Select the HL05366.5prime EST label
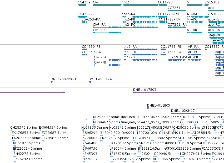Viewport: 224px width, 163px height. click(94, 128)
